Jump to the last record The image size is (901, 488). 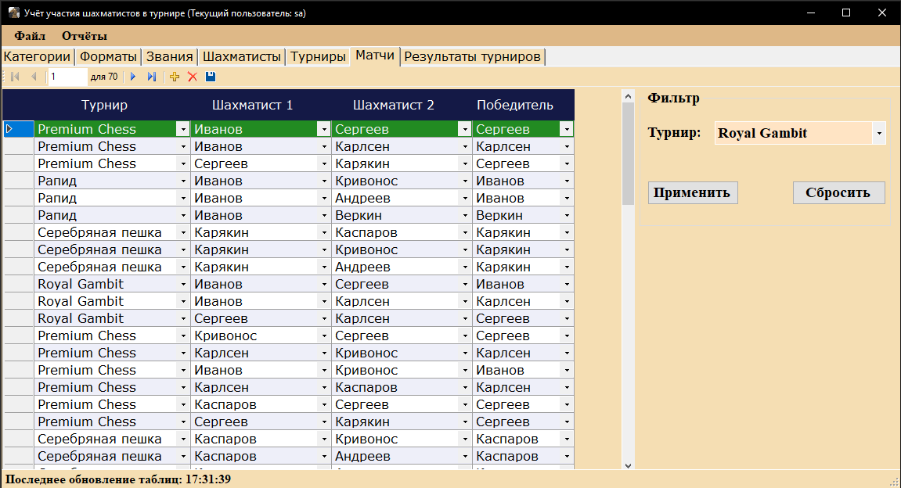click(151, 76)
